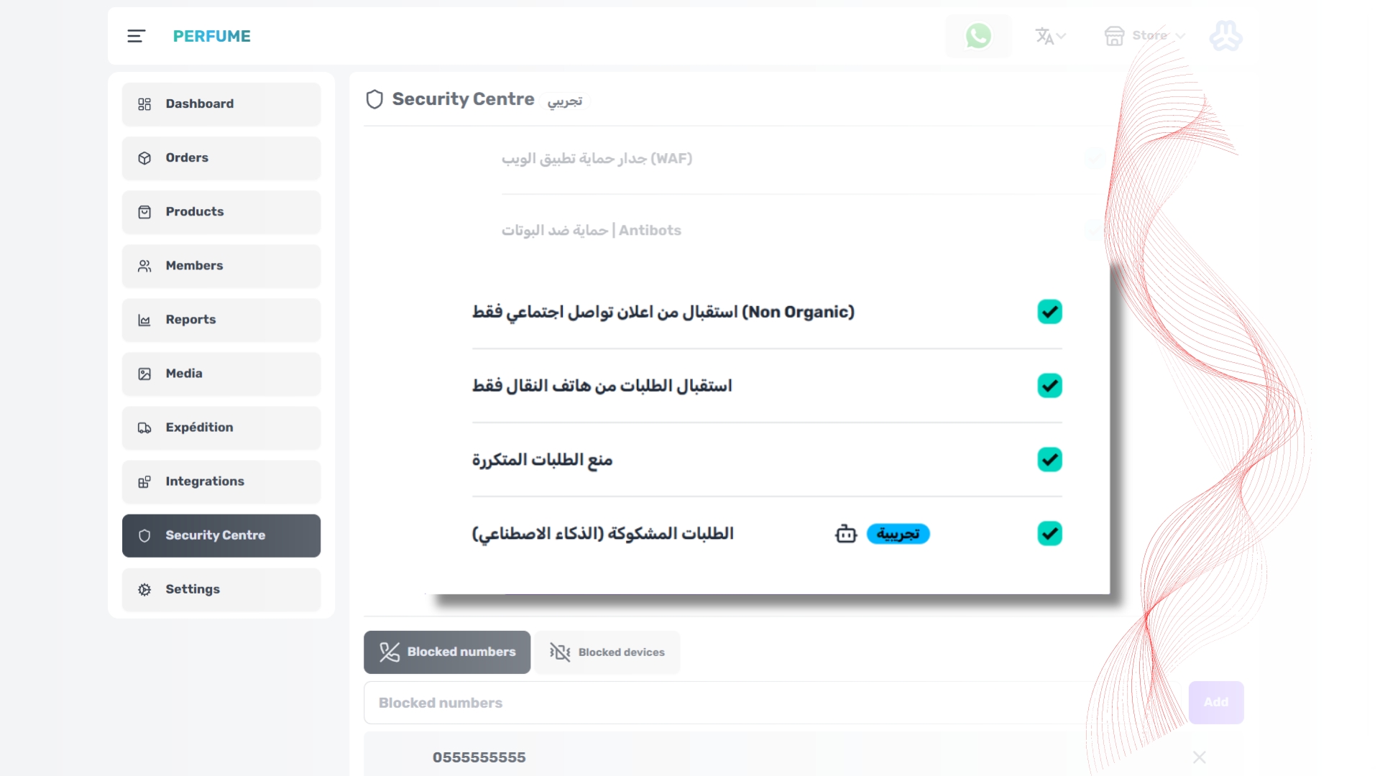The width and height of the screenshot is (1380, 776).
Task: Uncheck the suspicious AI orders checkbox
Action: click(x=1049, y=534)
